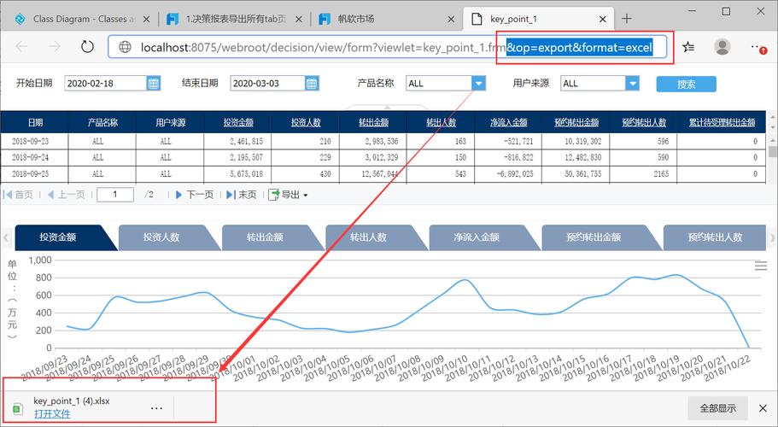Viewport: 778px width, 427px height.
Task: Go to 下一页 next page
Action: (x=194, y=195)
